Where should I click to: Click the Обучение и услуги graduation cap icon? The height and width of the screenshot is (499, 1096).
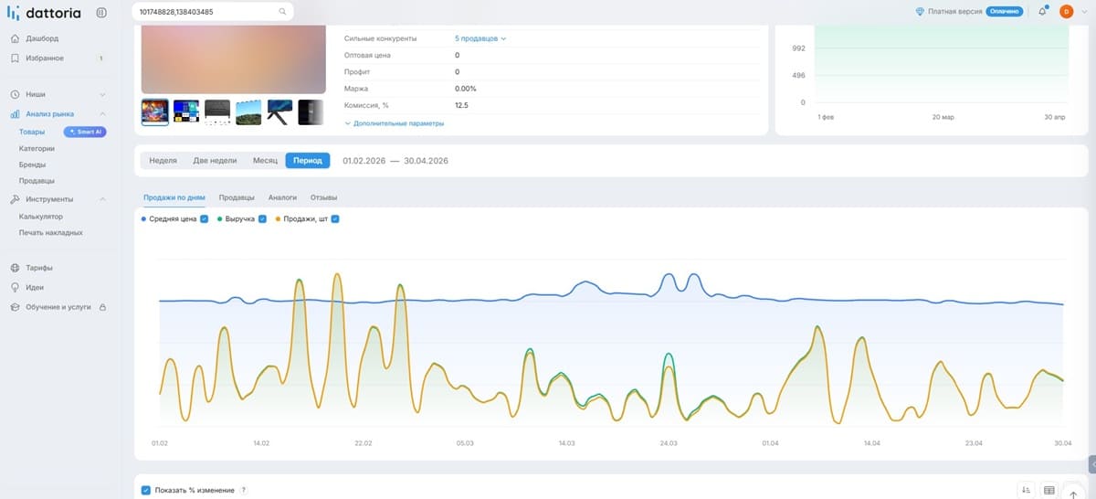15,307
